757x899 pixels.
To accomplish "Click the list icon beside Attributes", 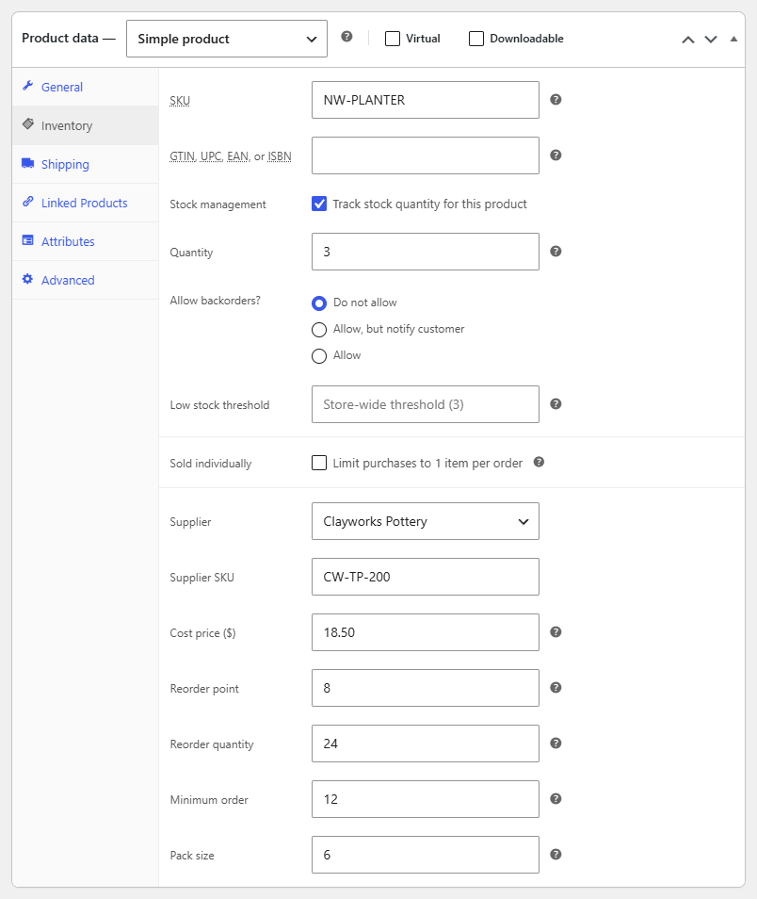I will 27,240.
